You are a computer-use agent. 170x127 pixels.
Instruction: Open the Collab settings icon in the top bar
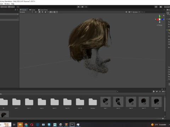point(156,7)
